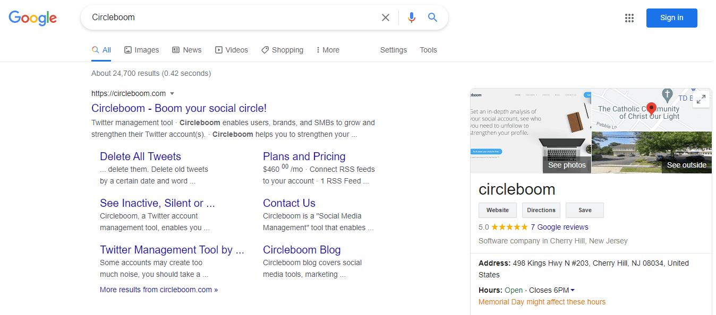The width and height of the screenshot is (716, 315).
Task: Open Circleboom - Boom your social circle result
Action: 179,108
